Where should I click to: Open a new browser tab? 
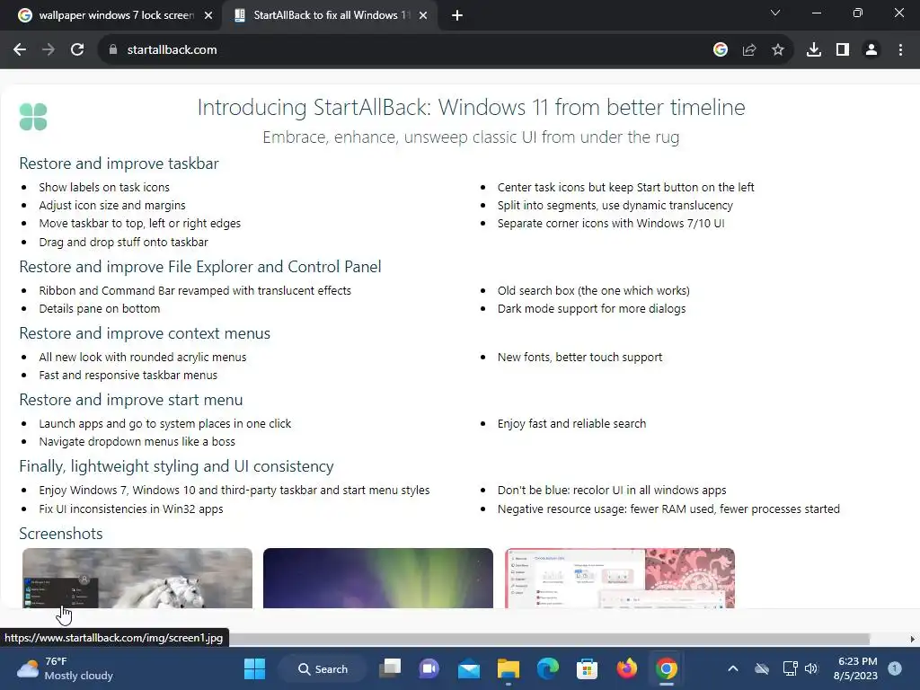tap(457, 16)
